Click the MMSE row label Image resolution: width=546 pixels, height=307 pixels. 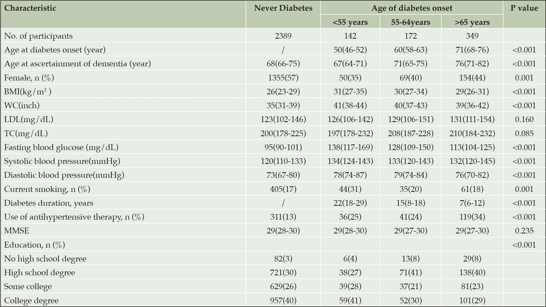click(x=17, y=231)
